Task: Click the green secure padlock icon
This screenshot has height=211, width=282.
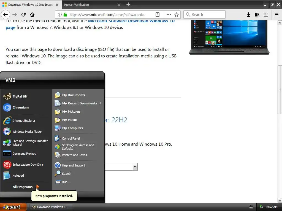Action: (65, 15)
